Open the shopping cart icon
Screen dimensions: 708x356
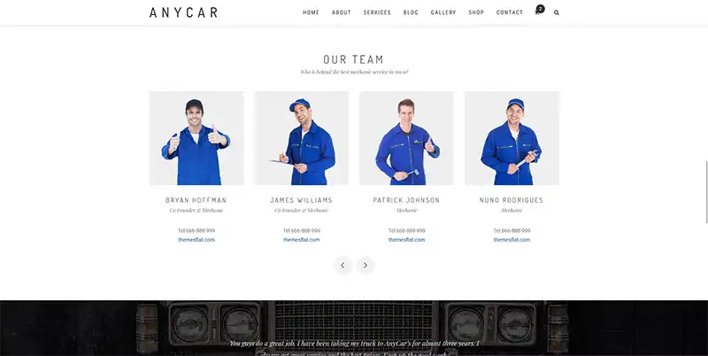[x=537, y=12]
